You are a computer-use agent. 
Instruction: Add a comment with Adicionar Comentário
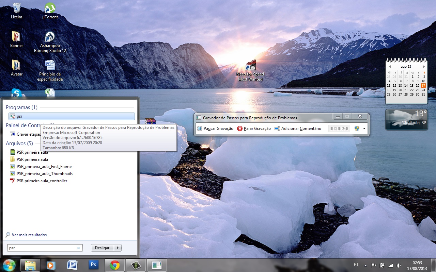(298, 129)
